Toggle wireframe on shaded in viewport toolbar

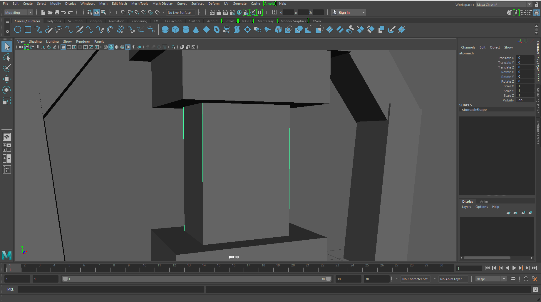tap(122, 47)
